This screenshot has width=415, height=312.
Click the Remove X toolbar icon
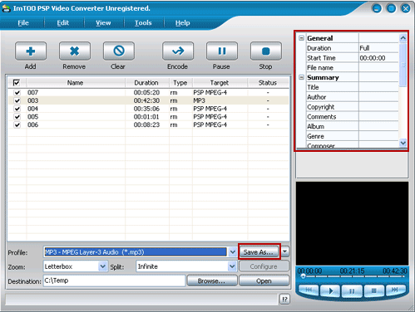pos(75,51)
